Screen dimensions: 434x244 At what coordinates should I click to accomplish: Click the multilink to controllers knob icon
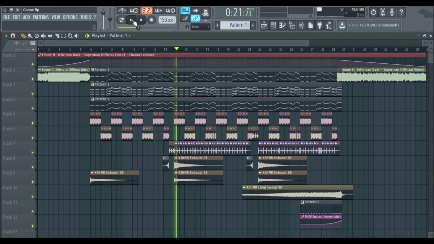click(x=205, y=12)
